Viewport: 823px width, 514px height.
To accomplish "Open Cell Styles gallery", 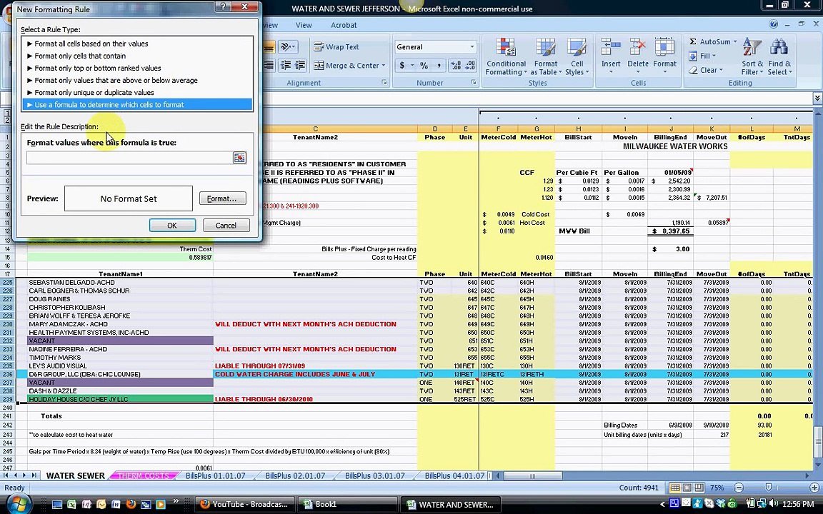I will click(577, 56).
